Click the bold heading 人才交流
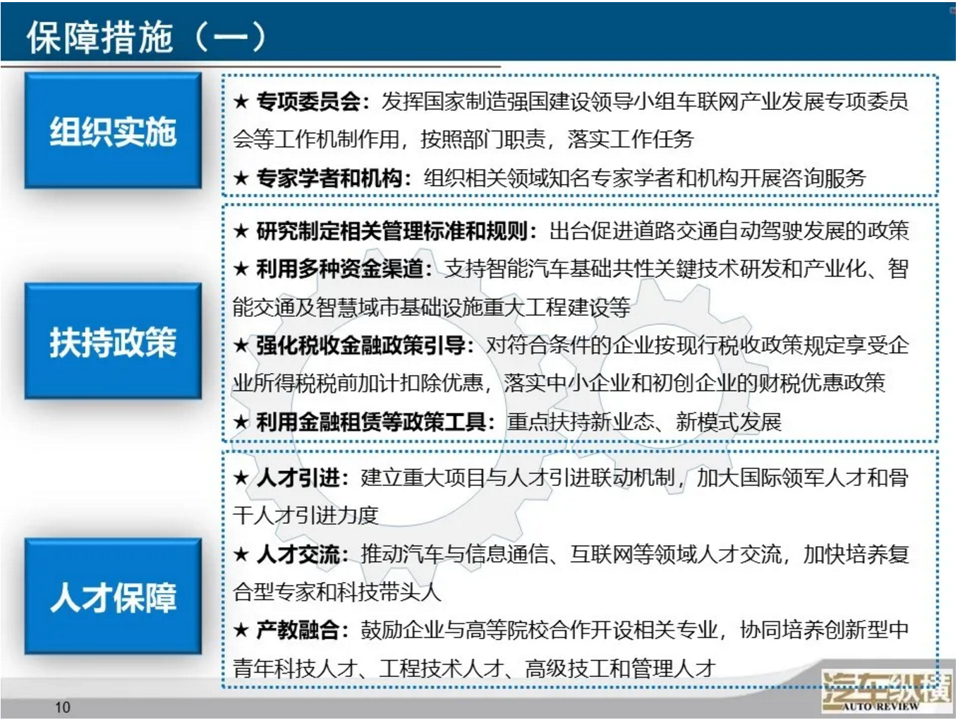 [x=298, y=554]
